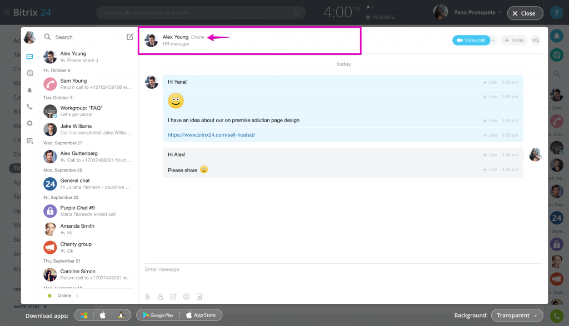
Task: Open the chats tab in messenger sidebar
Action: [x=30, y=57]
